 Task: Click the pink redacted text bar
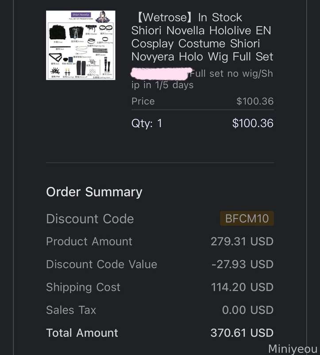point(161,74)
